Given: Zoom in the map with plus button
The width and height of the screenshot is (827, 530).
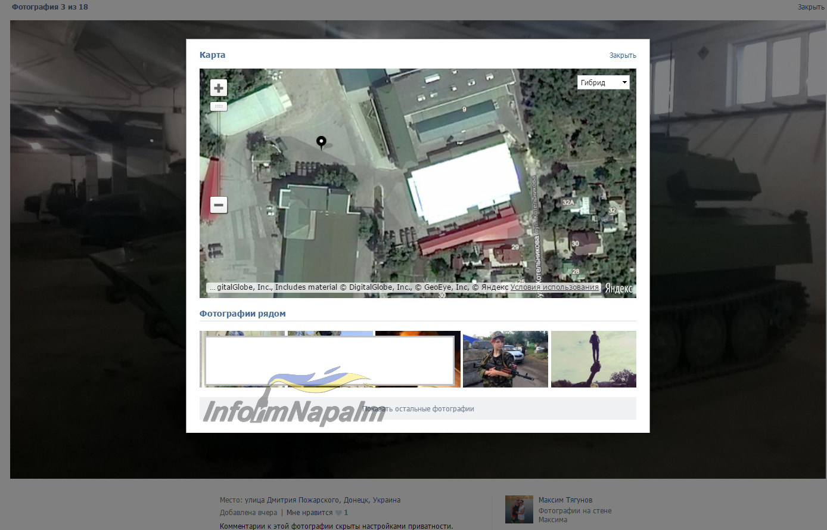Looking at the screenshot, I should point(219,88).
